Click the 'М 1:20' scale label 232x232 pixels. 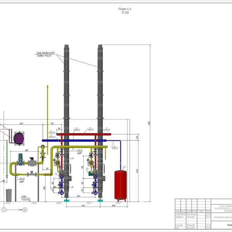(125, 13)
